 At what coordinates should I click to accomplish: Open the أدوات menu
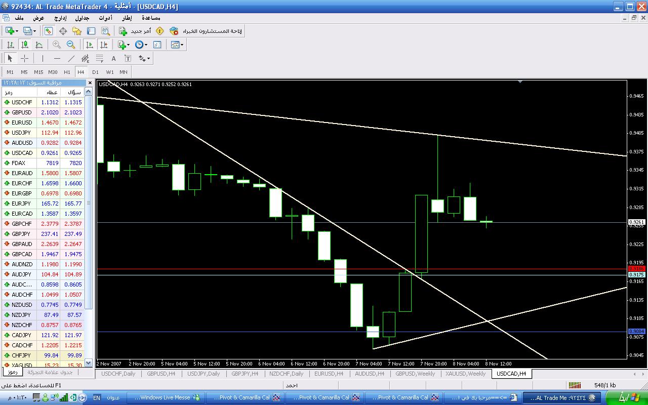coord(105,18)
